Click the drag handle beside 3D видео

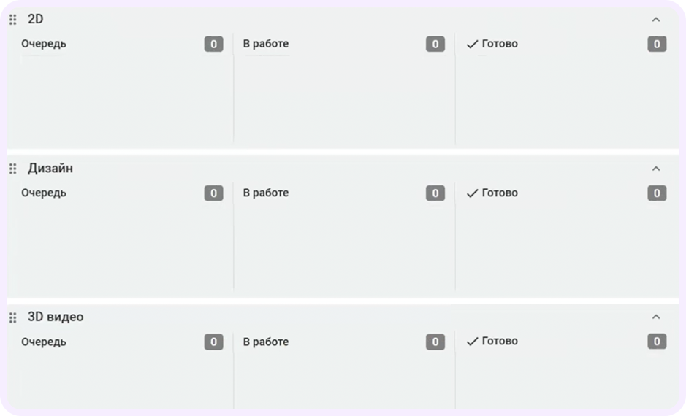[12, 317]
